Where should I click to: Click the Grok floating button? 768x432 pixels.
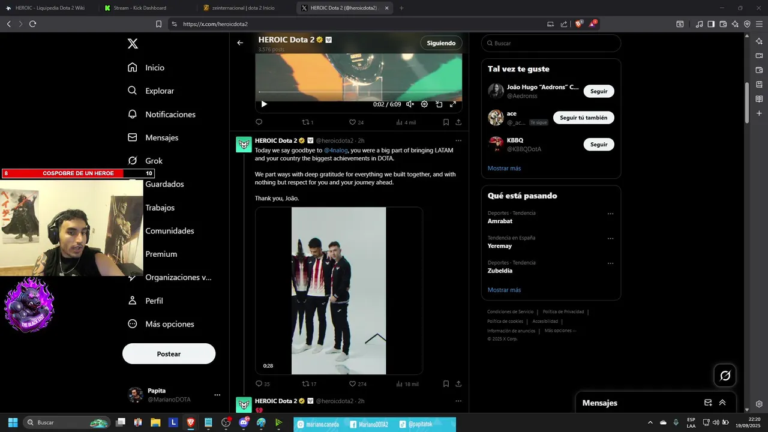725,376
